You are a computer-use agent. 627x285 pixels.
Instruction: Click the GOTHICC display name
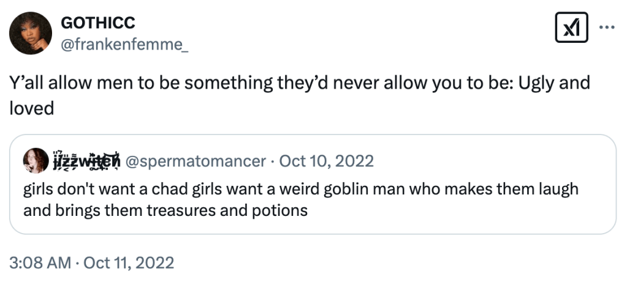click(98, 23)
